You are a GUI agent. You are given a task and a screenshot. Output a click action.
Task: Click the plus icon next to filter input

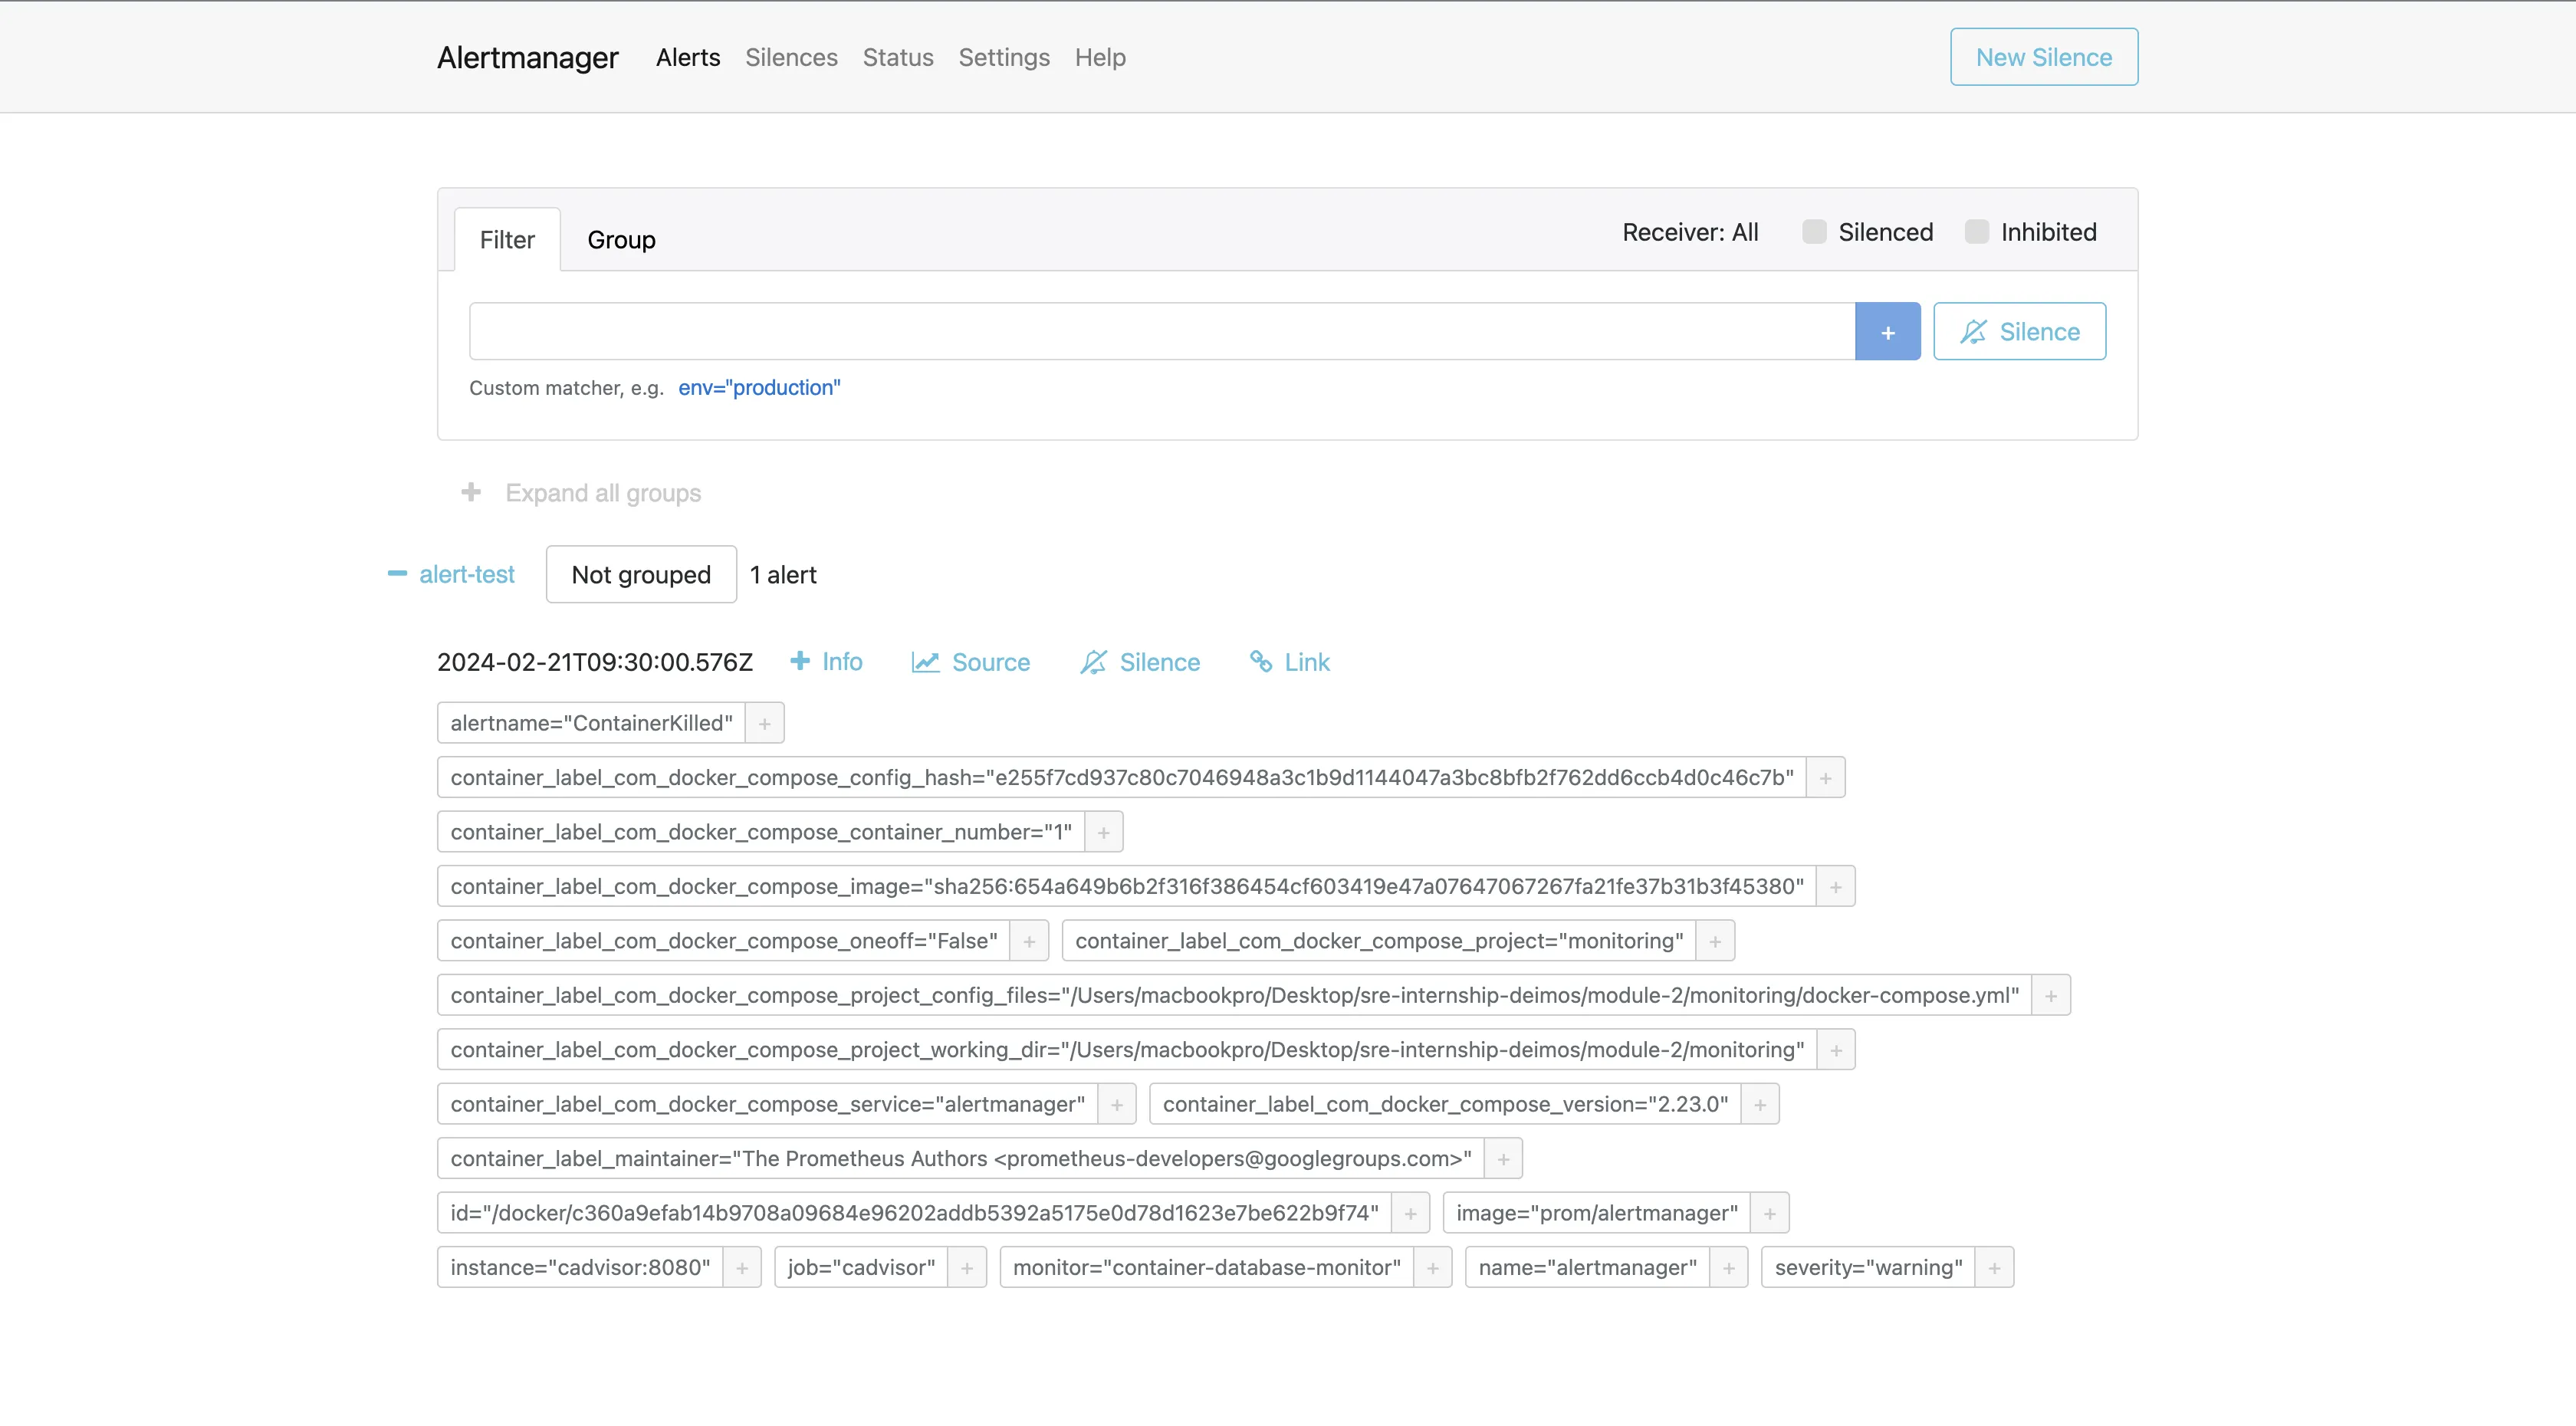(1888, 330)
